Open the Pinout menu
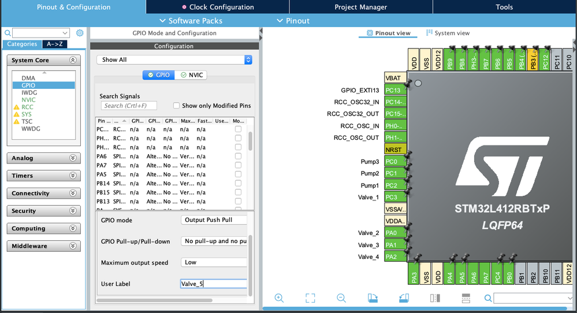The image size is (577, 313). [293, 21]
